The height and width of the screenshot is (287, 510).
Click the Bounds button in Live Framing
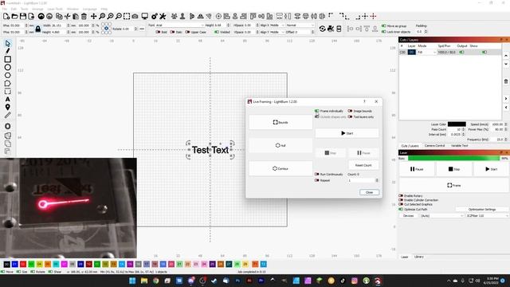280,122
